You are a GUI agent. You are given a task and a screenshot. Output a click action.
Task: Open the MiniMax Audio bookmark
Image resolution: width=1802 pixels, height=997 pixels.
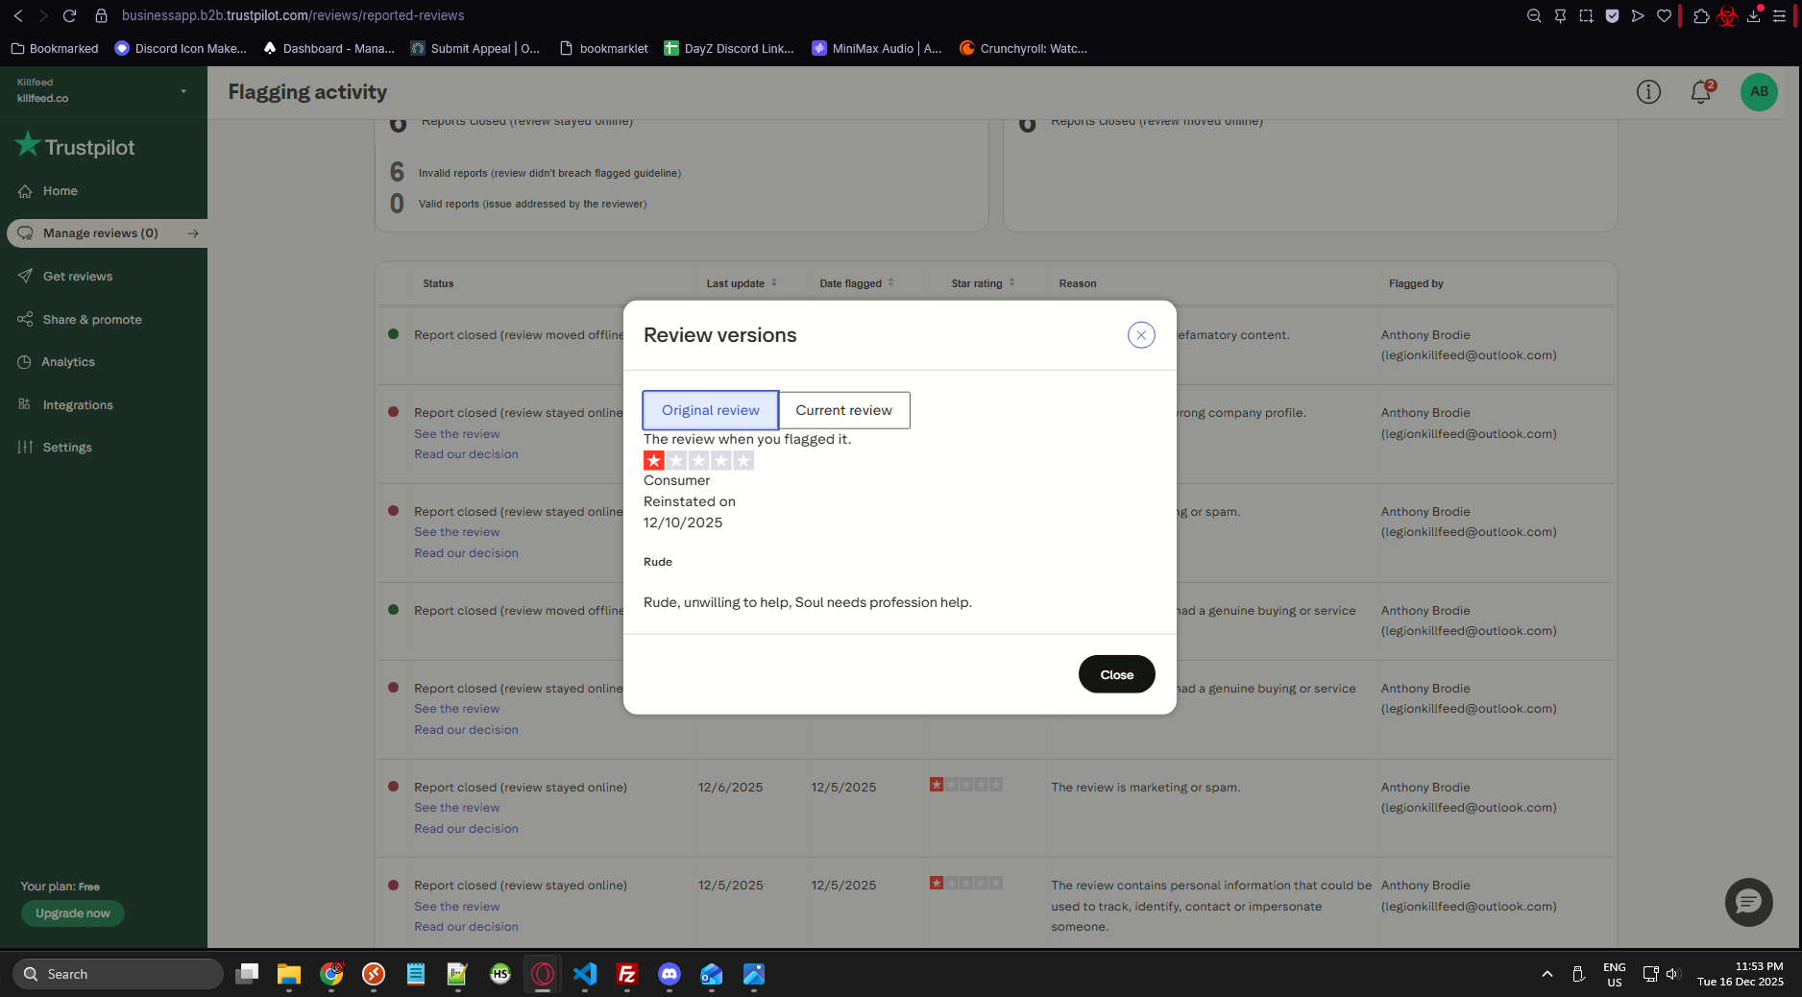(877, 49)
